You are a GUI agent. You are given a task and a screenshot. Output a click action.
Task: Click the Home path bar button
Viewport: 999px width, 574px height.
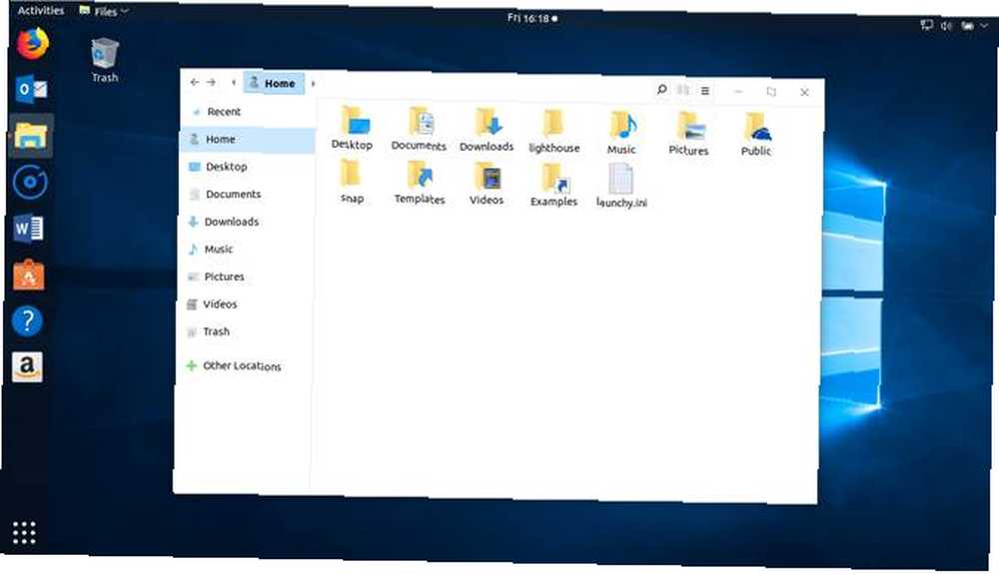pyautogui.click(x=274, y=84)
